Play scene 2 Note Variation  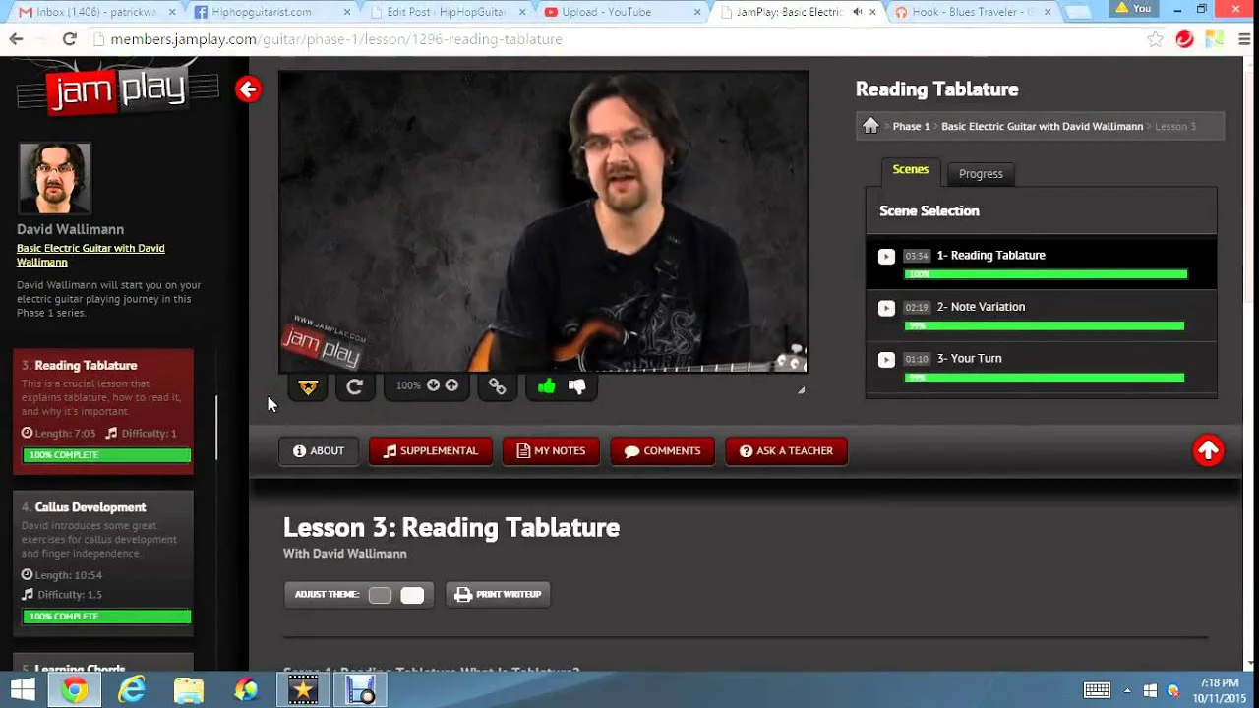tap(886, 308)
